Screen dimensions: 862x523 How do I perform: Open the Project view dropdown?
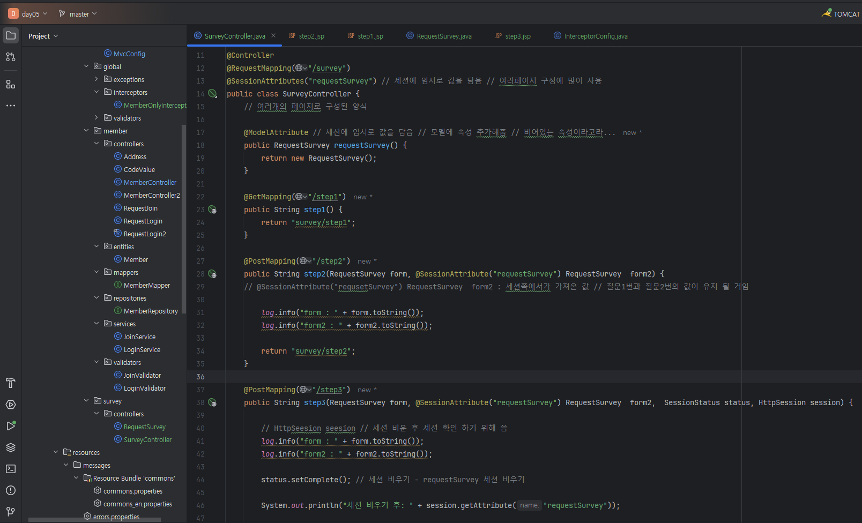[43, 36]
